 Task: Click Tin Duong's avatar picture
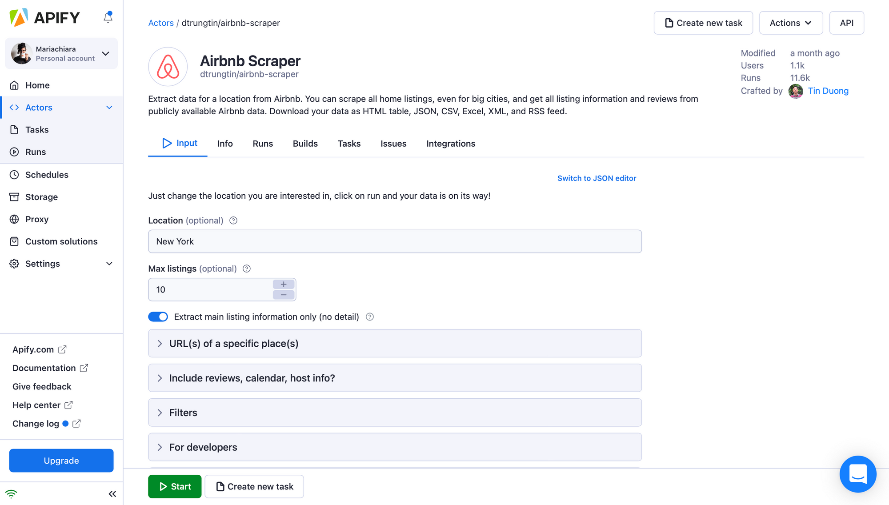click(x=796, y=91)
